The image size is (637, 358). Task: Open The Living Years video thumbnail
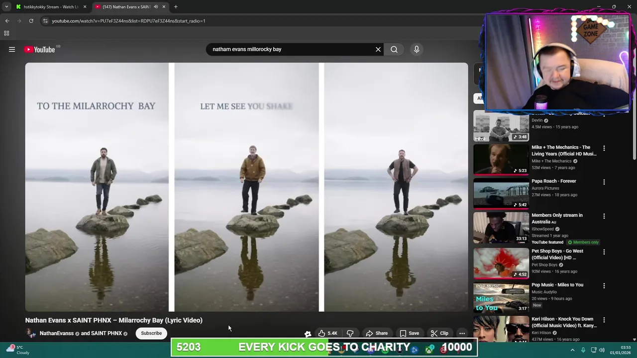pos(501,160)
